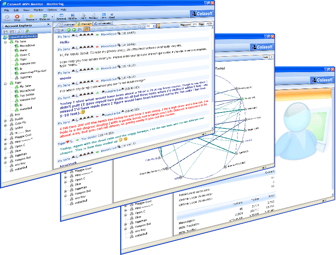The image size is (336, 255).
Task: Select waterbull in the middle window tree
Action: [x=81, y=202]
